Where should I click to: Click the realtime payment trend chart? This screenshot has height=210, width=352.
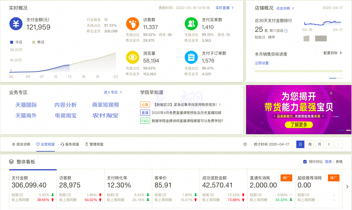[63, 62]
